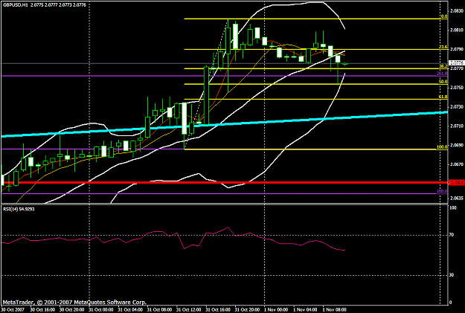
Task: Click the 2.0730 price axis label
Action: (x=456, y=106)
